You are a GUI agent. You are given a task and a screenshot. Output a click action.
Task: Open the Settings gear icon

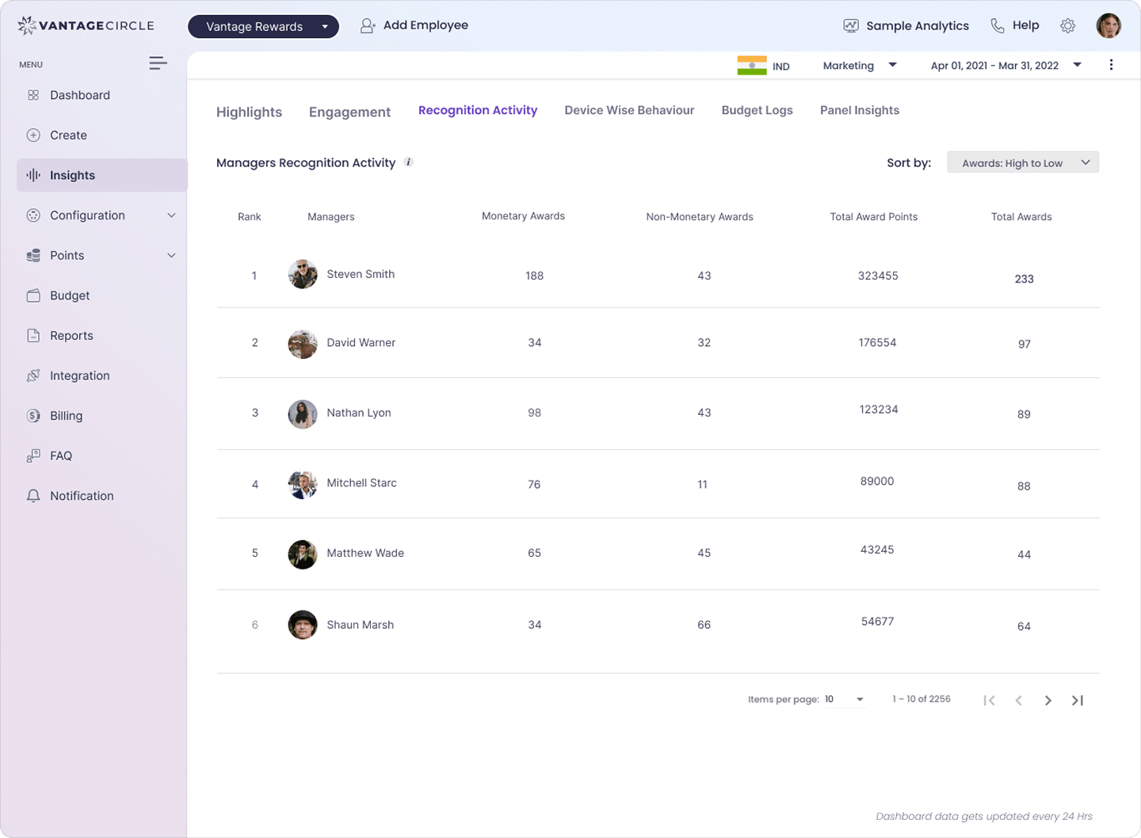click(x=1068, y=25)
